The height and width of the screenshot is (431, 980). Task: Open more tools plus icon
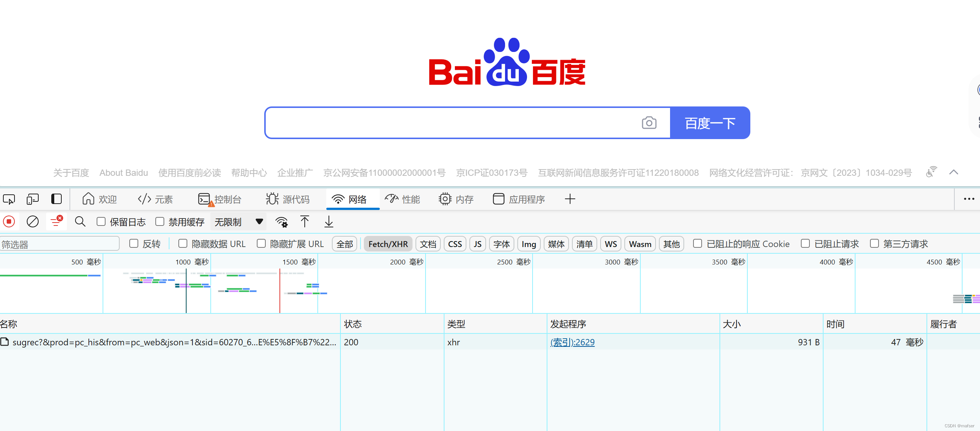(x=570, y=199)
